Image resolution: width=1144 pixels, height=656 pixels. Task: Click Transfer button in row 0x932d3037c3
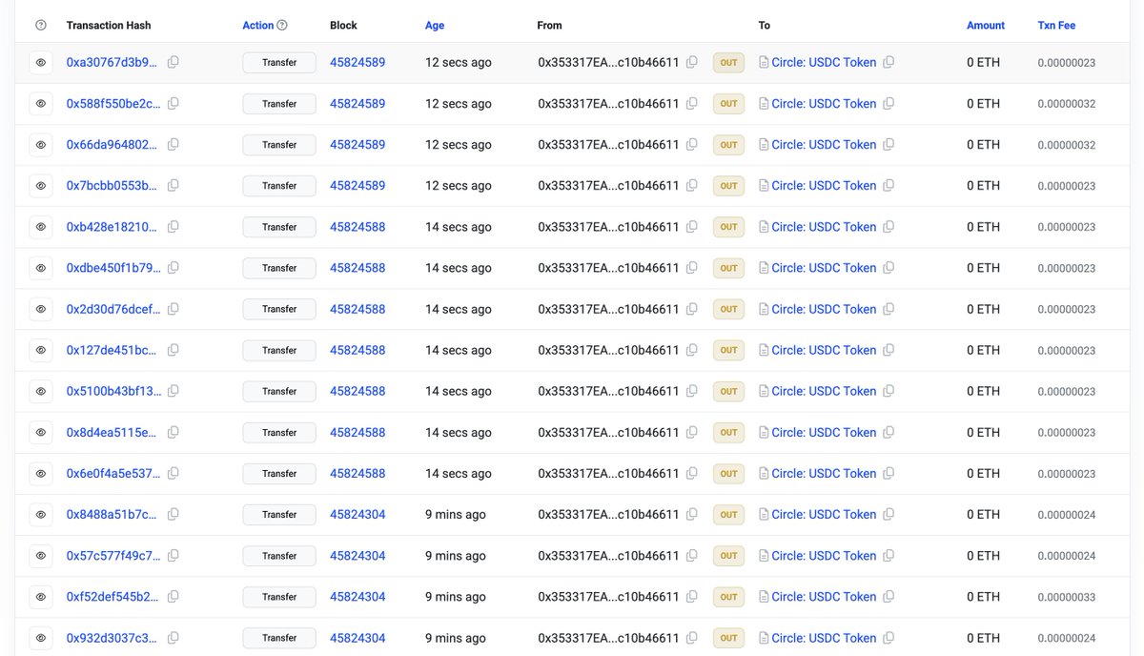click(x=279, y=637)
